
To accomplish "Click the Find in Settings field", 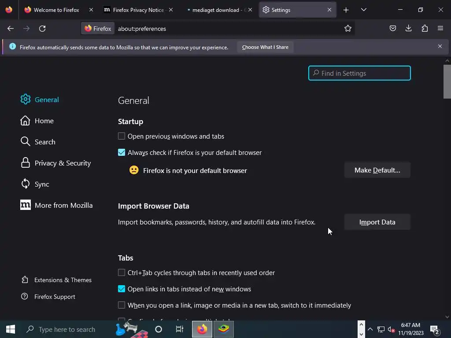I will point(359,73).
